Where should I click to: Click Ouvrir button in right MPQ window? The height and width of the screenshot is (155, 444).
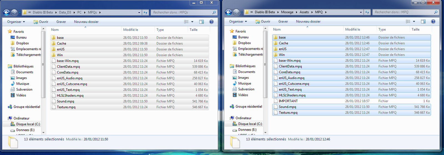(x=263, y=22)
